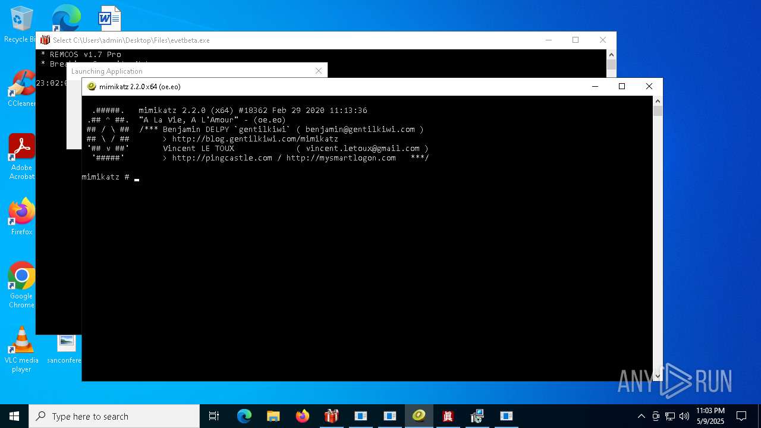Viewport: 761px width, 428px height.
Task: Open Microsoft Edge from the taskbar
Action: pyautogui.click(x=244, y=416)
